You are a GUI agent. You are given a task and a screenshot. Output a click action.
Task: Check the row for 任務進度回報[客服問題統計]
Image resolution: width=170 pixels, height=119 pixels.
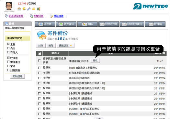click(40, 73)
